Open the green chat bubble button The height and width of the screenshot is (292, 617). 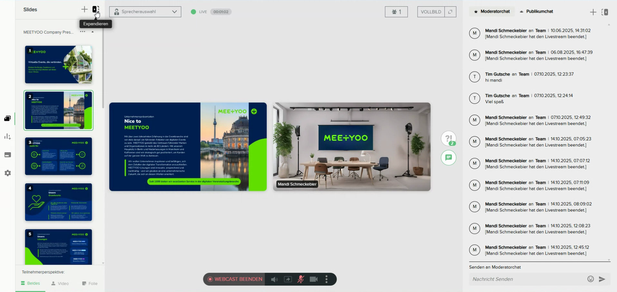point(448,158)
